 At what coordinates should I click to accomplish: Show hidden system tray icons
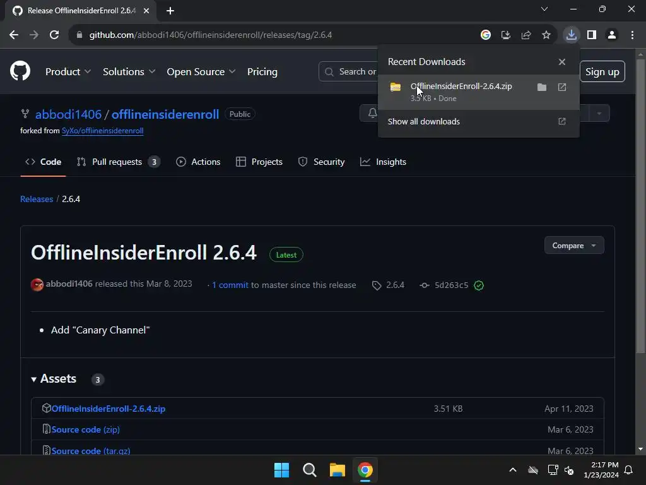point(513,470)
